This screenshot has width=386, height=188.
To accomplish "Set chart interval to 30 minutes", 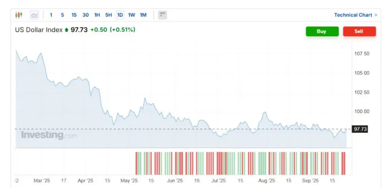I will [x=85, y=15].
